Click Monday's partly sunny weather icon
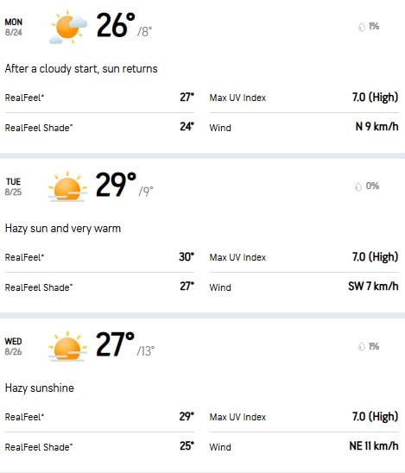Screen dimensions: 405x473 tap(68, 27)
